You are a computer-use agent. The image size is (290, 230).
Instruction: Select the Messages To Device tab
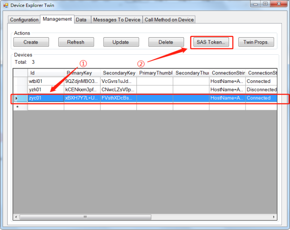[116, 20]
